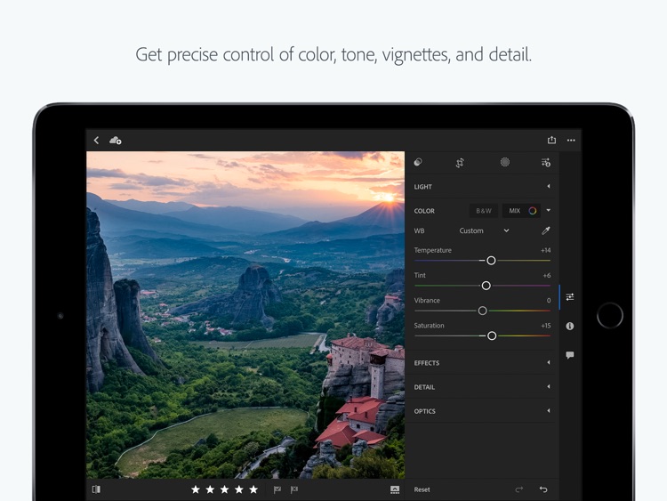Click the Vibrance value 0
Image resolution: width=667 pixels, height=501 pixels.
549,301
